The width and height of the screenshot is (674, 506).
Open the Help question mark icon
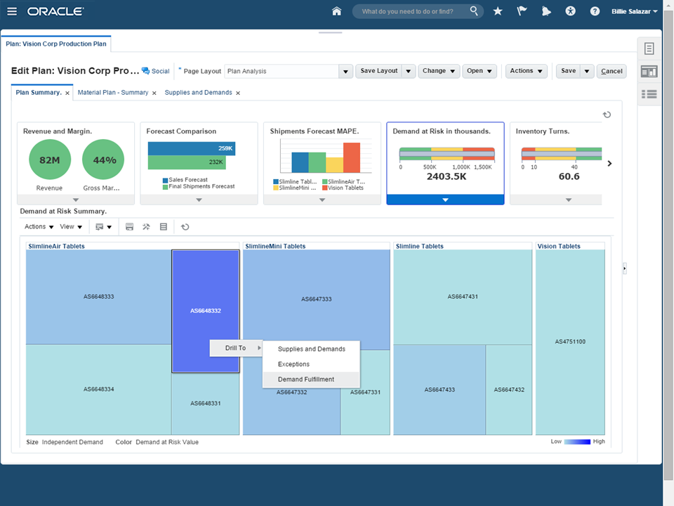pos(595,11)
